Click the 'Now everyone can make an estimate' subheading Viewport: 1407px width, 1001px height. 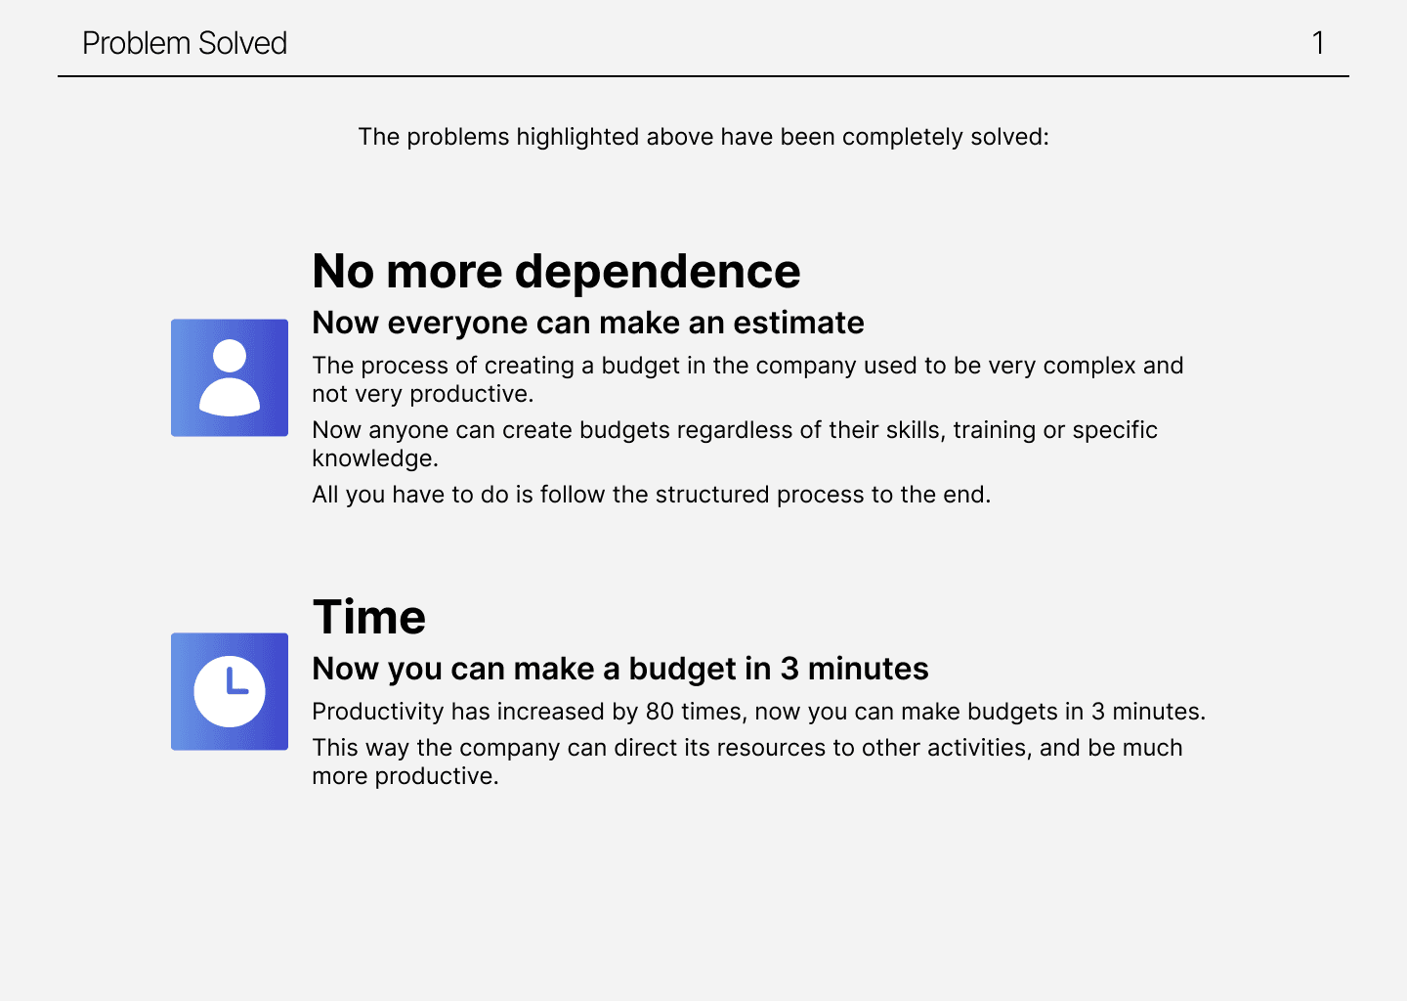click(588, 323)
